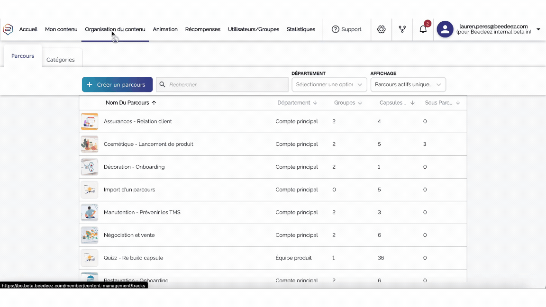Open the Statistiques menu
Screen dimensions: 546x307
point(301,29)
